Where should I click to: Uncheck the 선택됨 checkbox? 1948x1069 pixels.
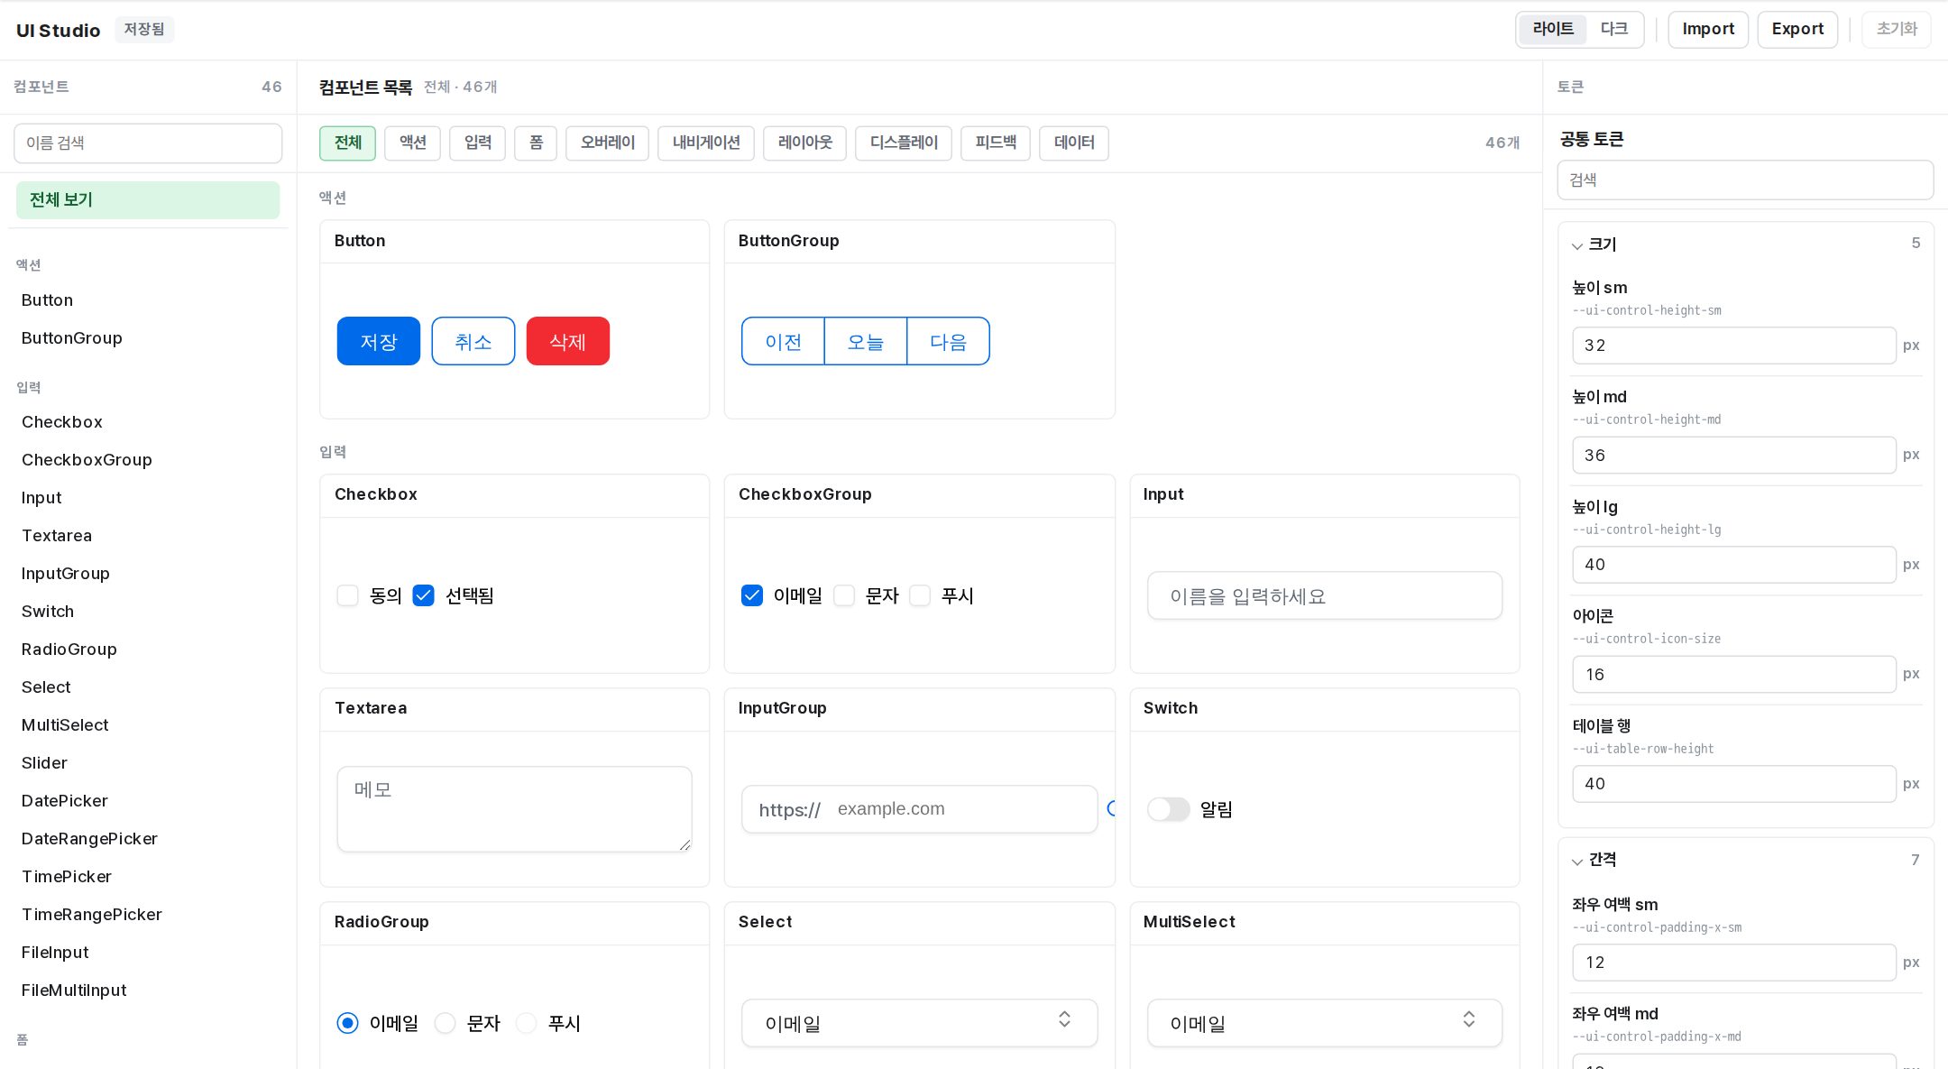(423, 595)
